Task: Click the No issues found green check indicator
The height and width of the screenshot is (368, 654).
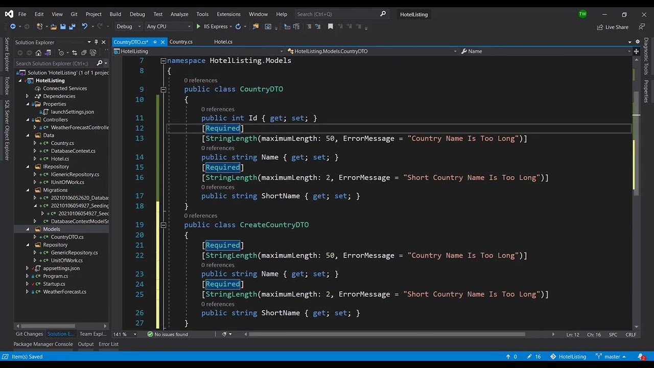Action: click(x=168, y=334)
